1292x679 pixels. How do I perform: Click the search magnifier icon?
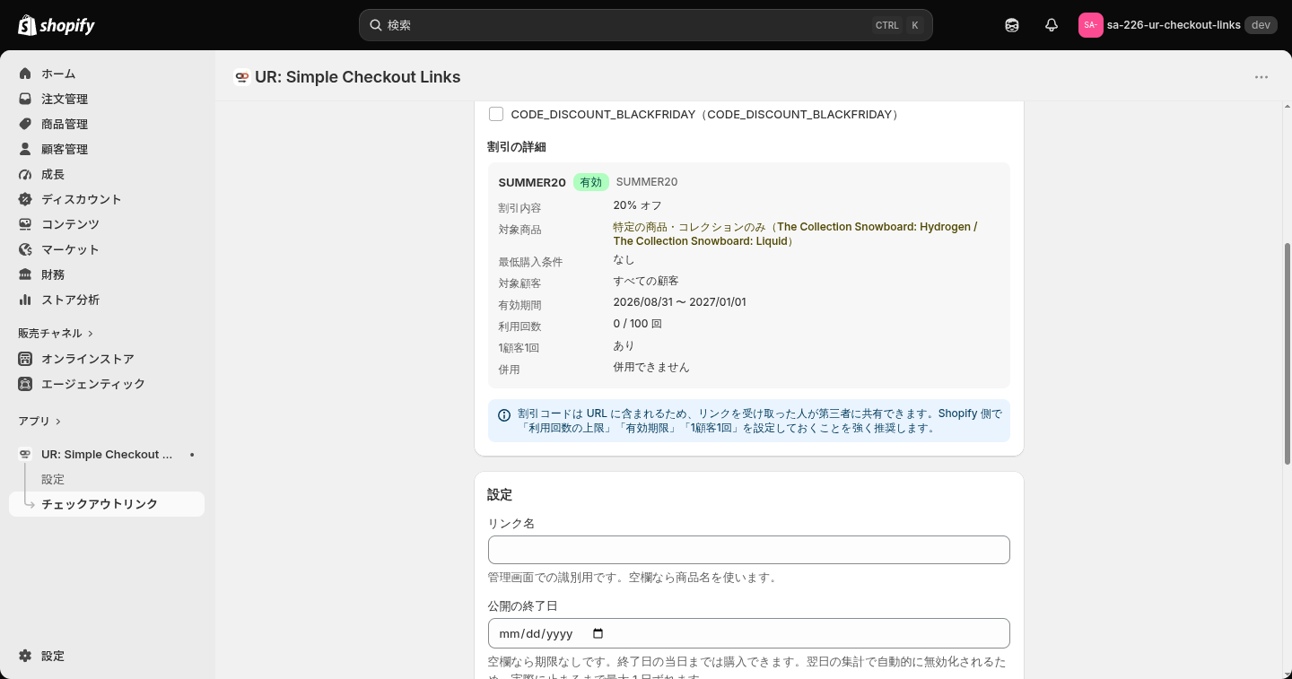click(376, 25)
